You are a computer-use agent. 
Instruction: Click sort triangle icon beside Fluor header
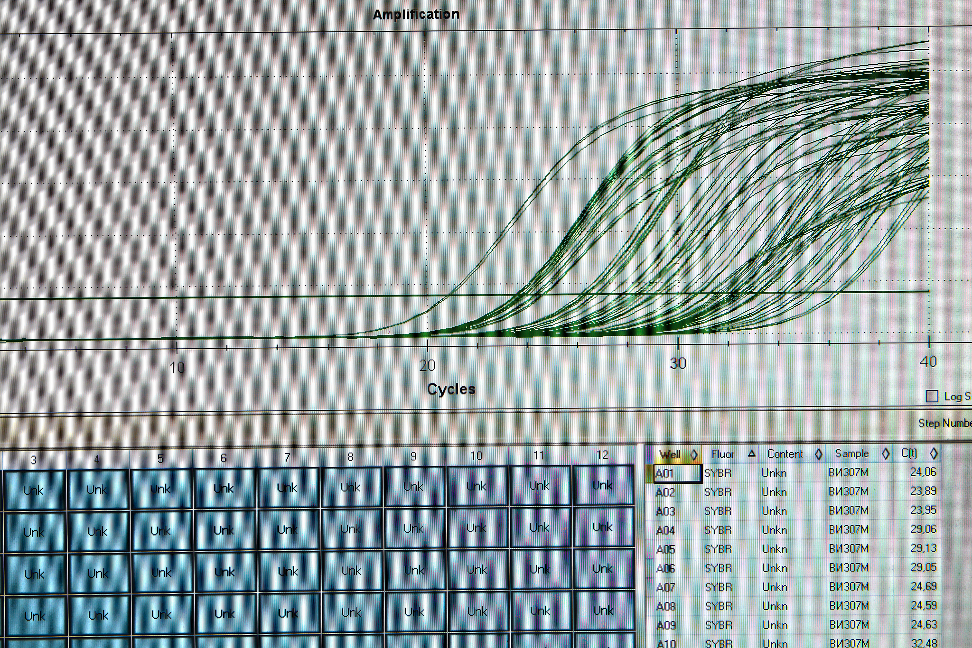(x=751, y=454)
